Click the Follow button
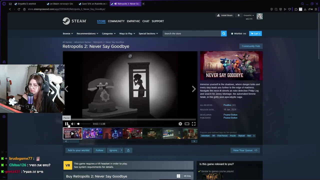Screen dimensions: 320x180 (x=99, y=150)
